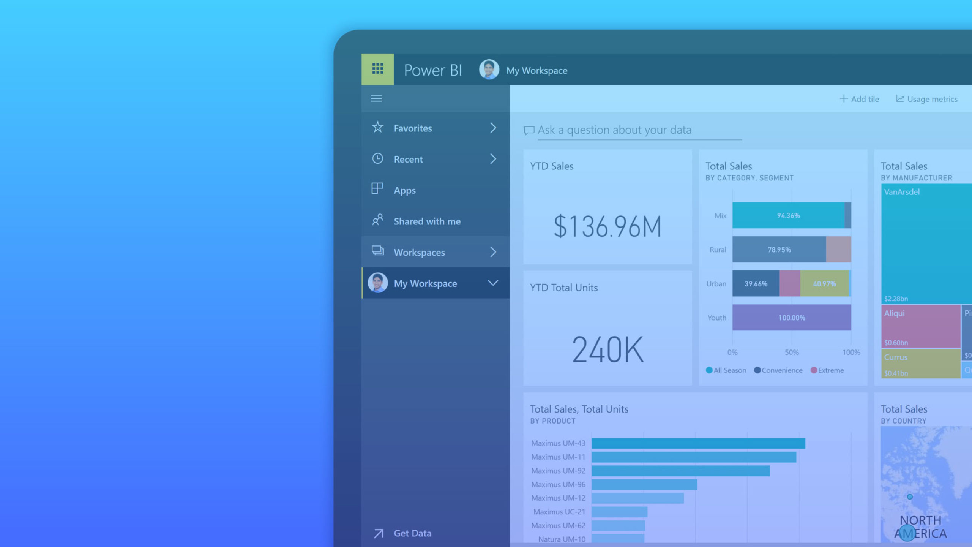This screenshot has height=547, width=972.
Task: Toggle the hamburger navigation menu
Action: (376, 98)
